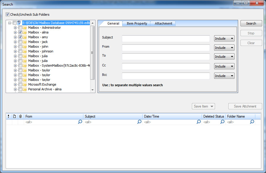Click the attachment paperclip column header
Viewport: 266px width, 173px height.
point(20,116)
